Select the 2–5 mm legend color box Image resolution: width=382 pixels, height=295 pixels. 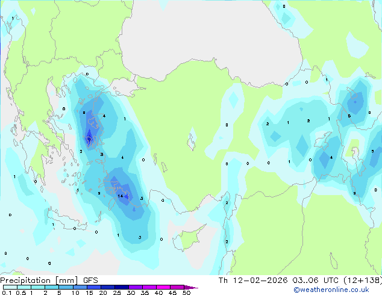52,287
